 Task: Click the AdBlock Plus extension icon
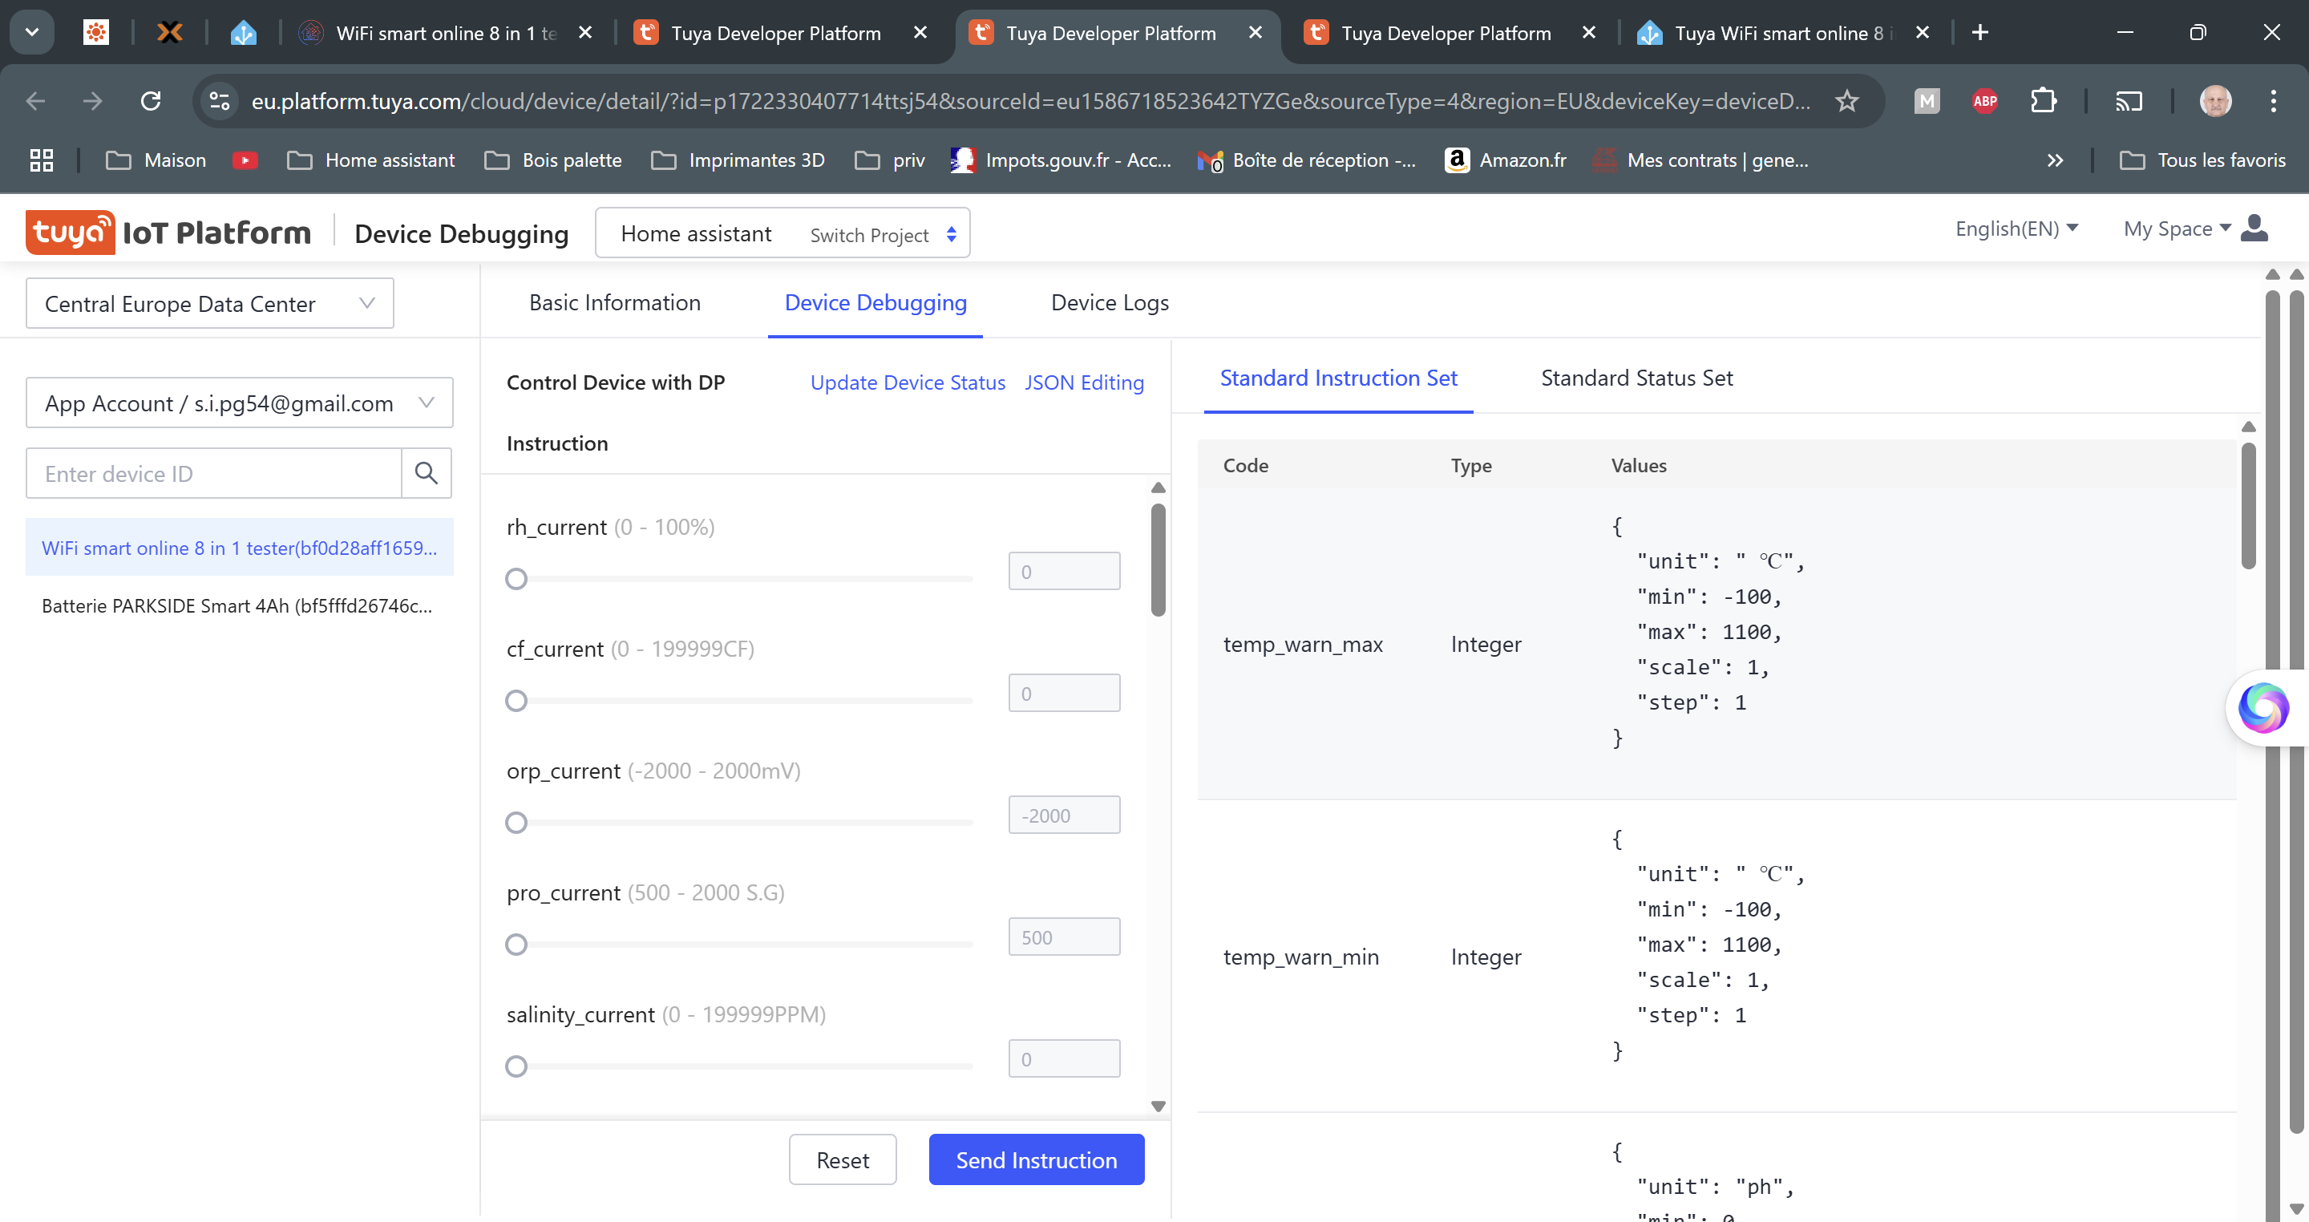tap(1984, 101)
